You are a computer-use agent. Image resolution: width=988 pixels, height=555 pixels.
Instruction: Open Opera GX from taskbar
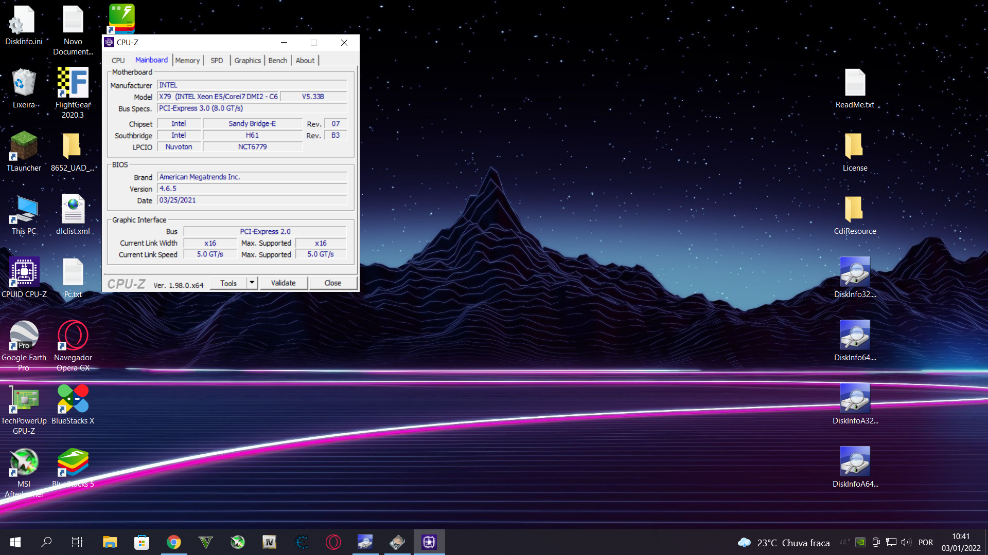[x=333, y=542]
